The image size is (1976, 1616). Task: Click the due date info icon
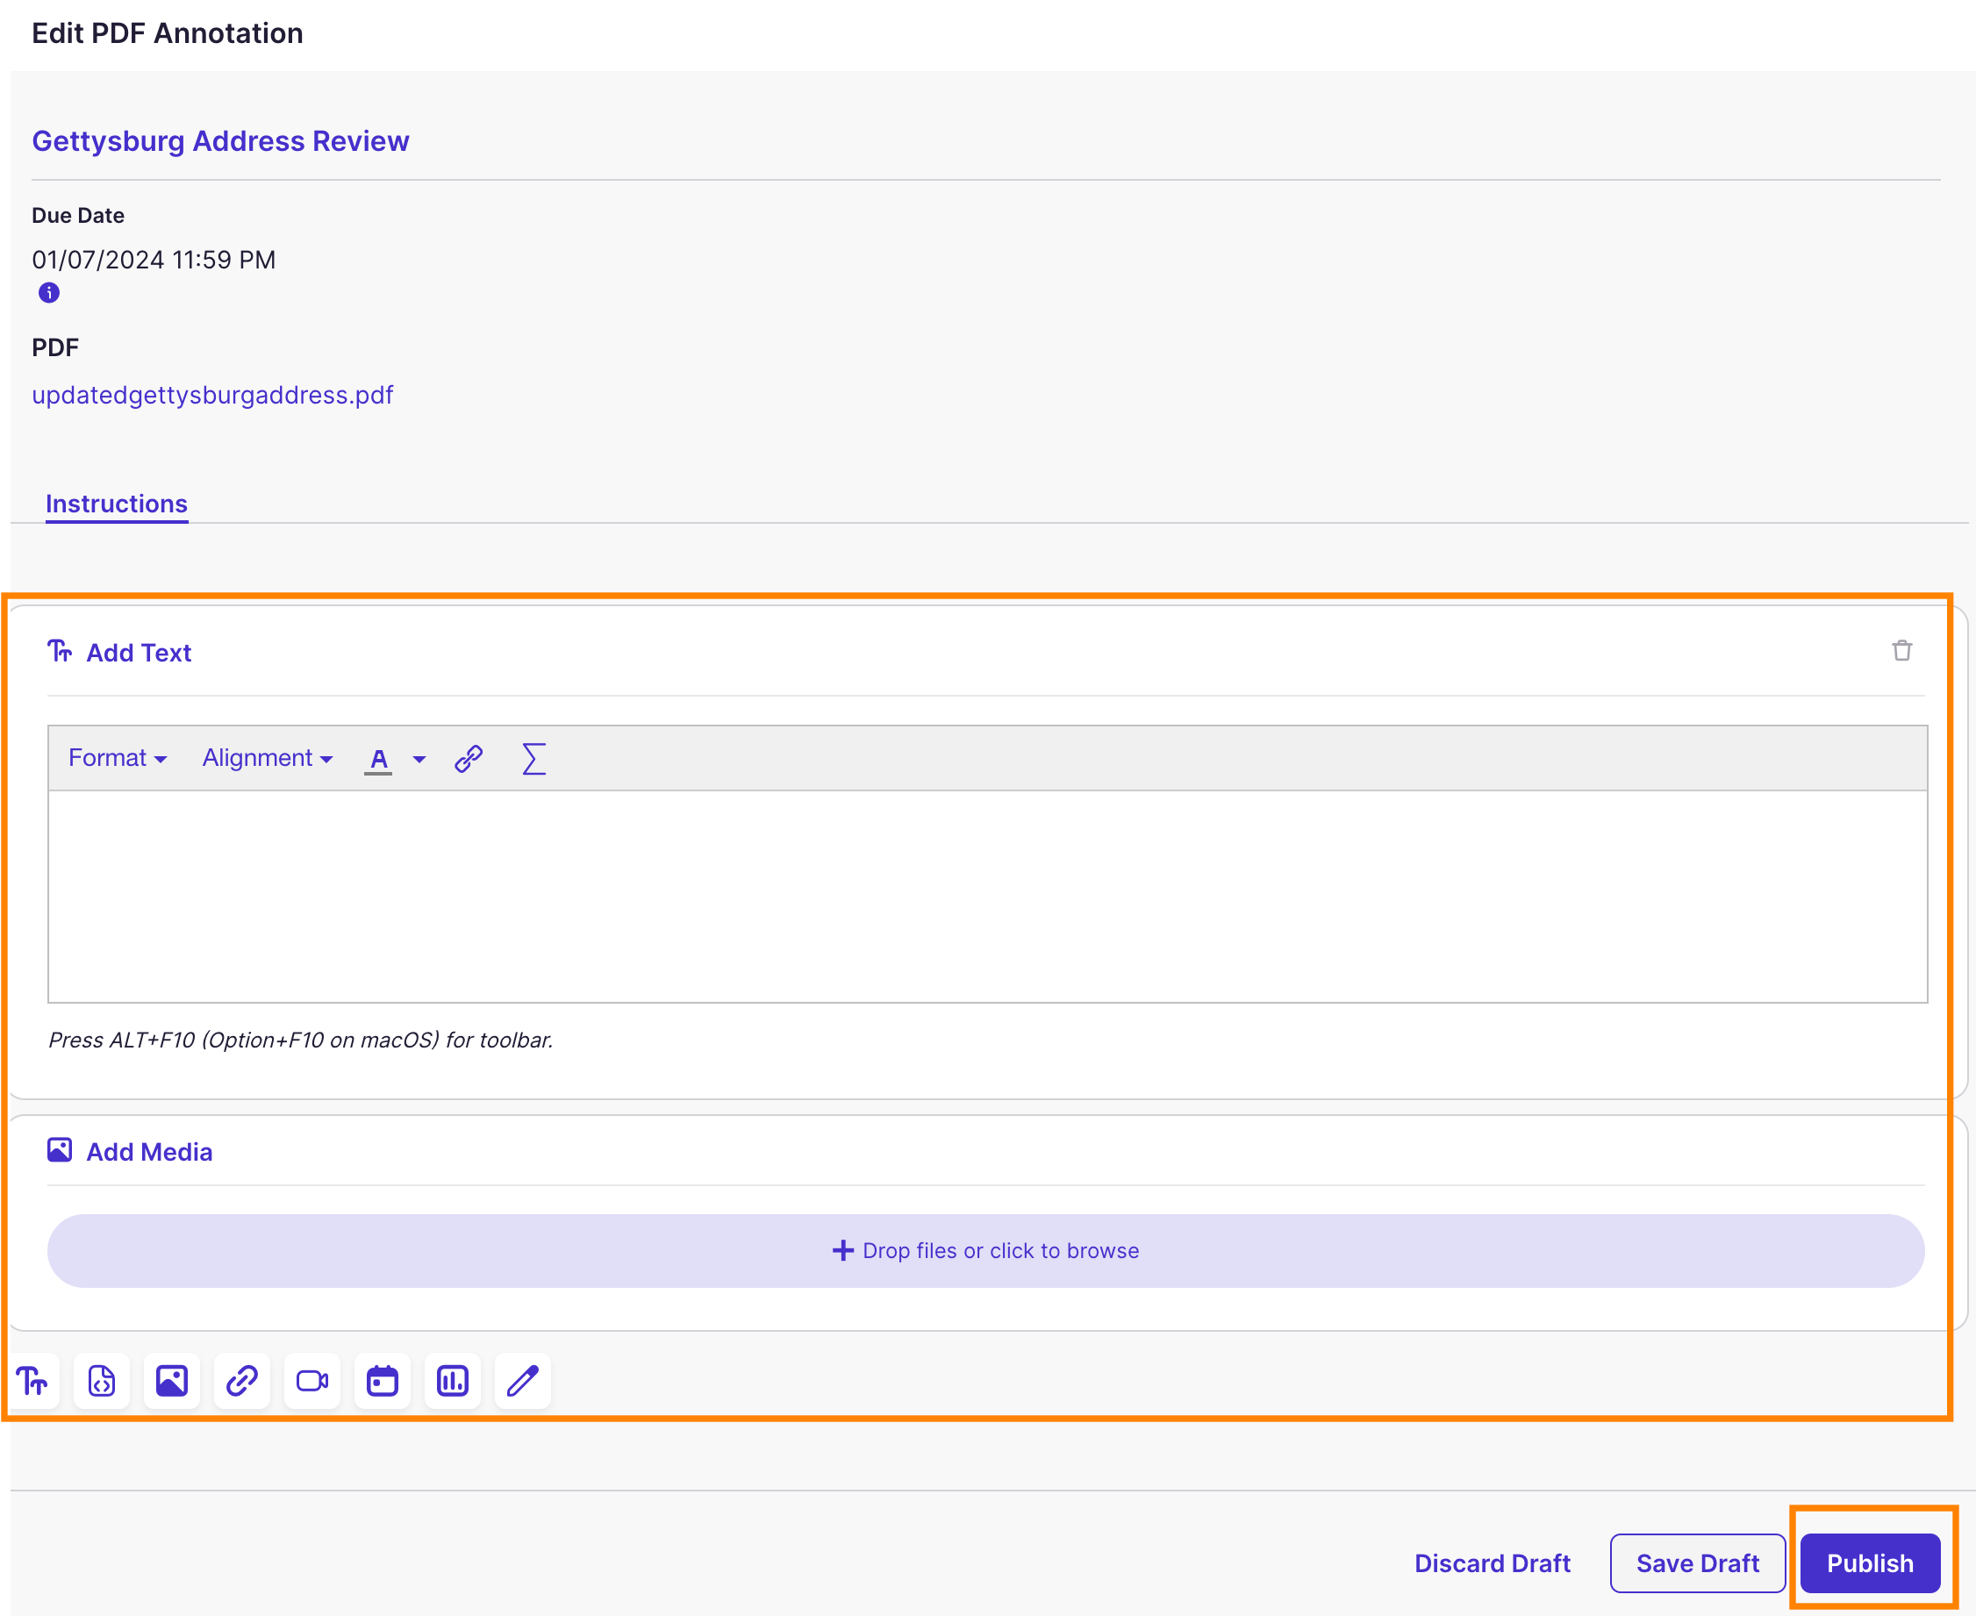[49, 292]
